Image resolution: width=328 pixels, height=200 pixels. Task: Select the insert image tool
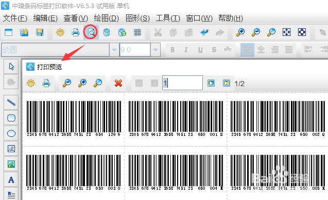[x=11, y=149]
